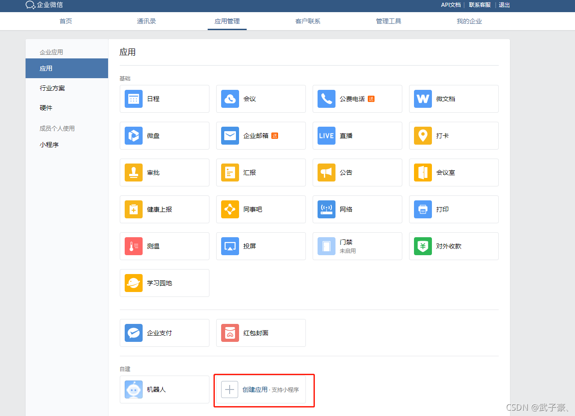Open the 同事吧 app label
Image resolution: width=575 pixels, height=416 pixels.
coord(253,209)
